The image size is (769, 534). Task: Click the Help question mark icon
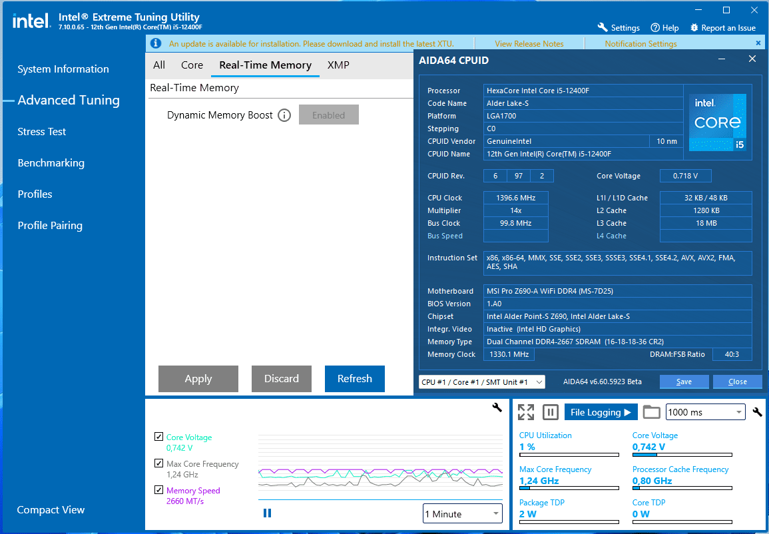654,28
